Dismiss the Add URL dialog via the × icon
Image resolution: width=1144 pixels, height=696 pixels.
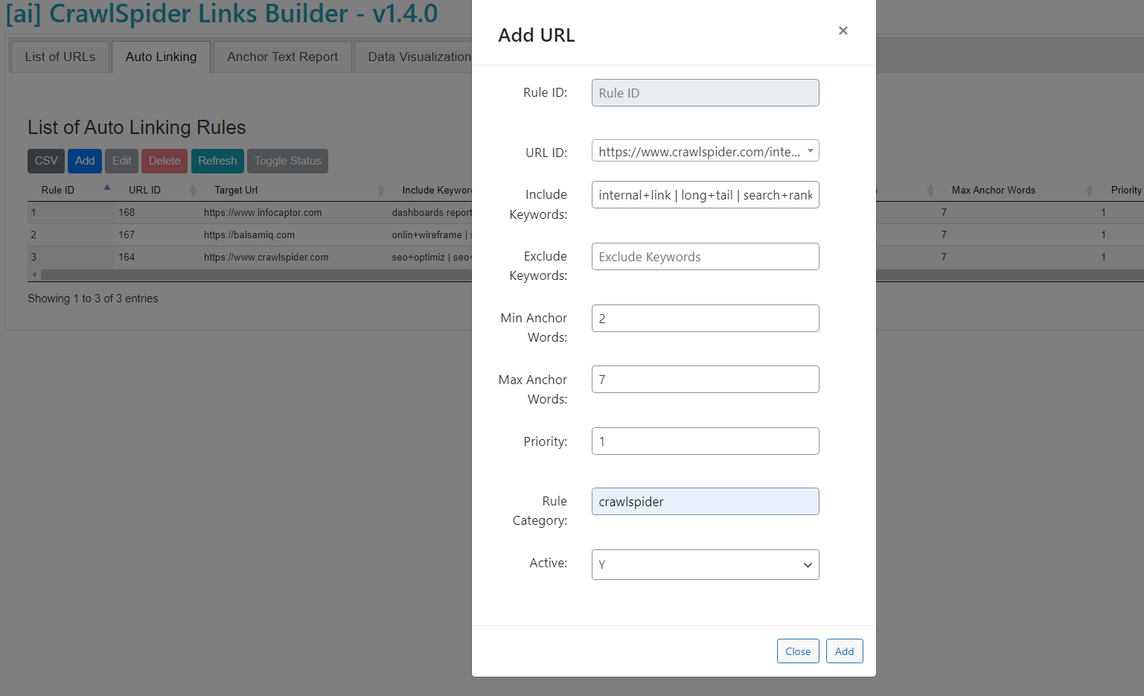pos(843,31)
